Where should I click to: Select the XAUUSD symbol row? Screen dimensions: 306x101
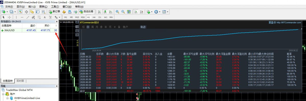point(29,30)
